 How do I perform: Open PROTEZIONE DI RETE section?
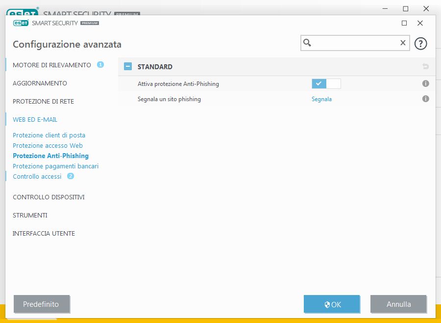43,102
